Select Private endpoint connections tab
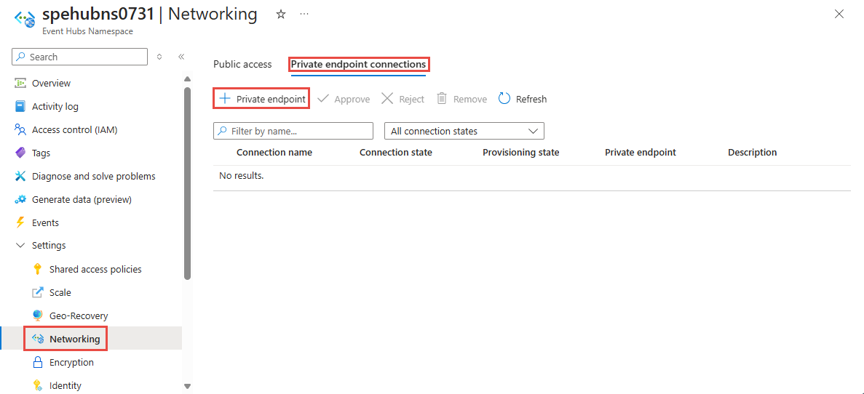This screenshot has width=864, height=394. [x=358, y=64]
